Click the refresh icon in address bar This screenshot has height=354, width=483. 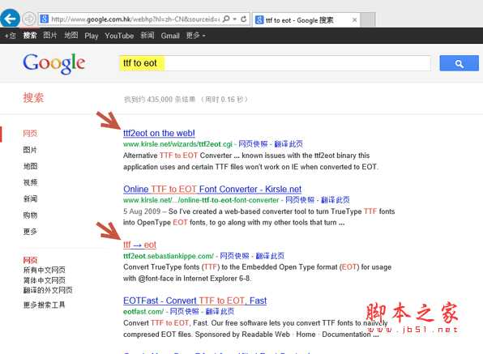click(x=244, y=19)
